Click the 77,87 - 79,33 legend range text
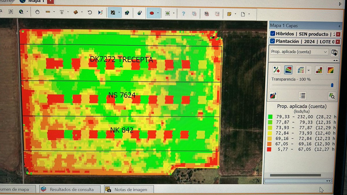 (x=294, y=122)
